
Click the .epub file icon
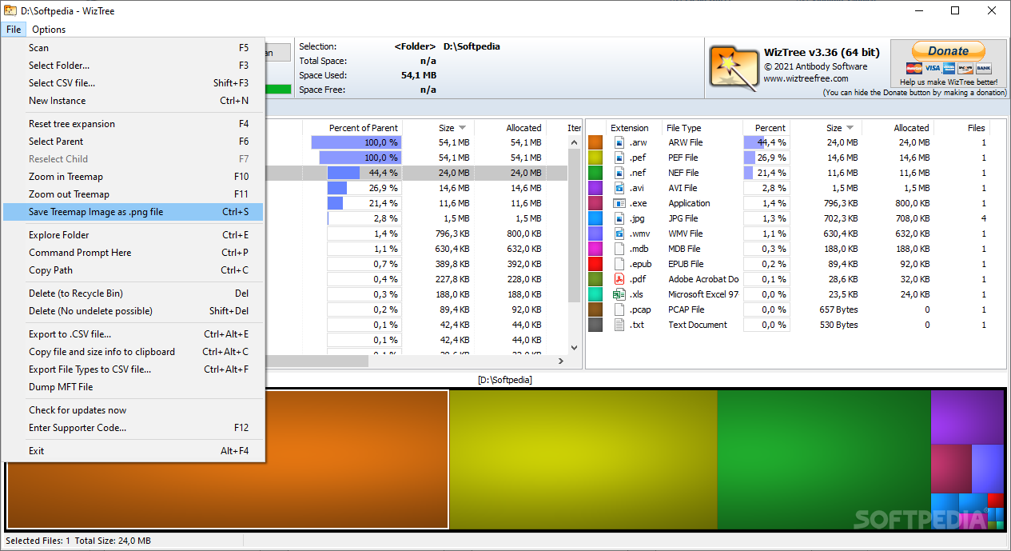(x=619, y=264)
